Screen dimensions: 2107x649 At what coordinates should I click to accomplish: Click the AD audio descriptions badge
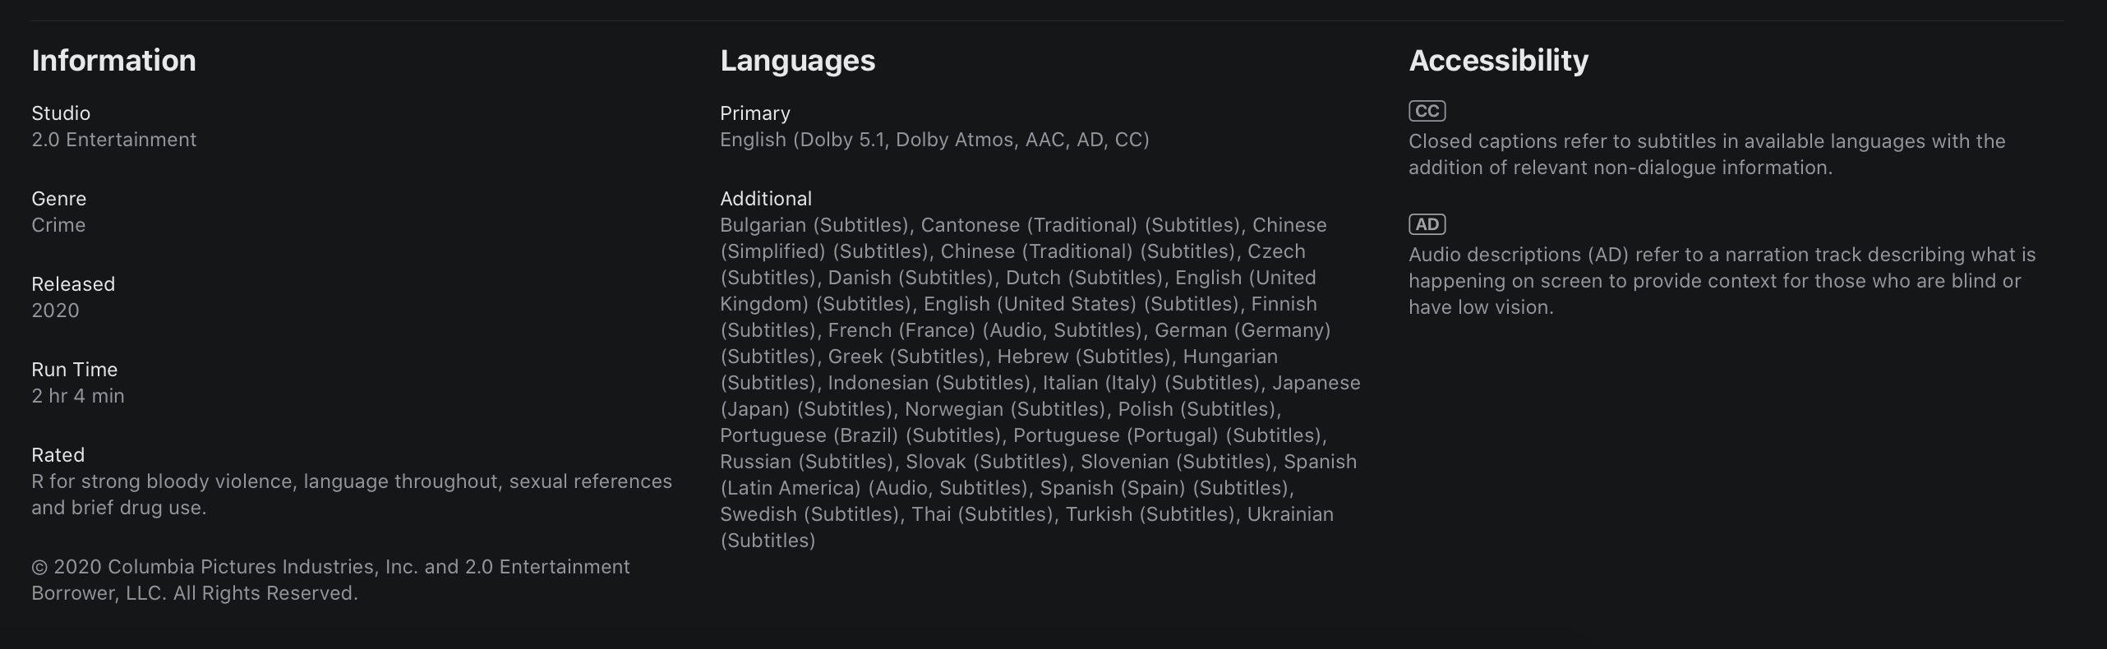point(1427,224)
